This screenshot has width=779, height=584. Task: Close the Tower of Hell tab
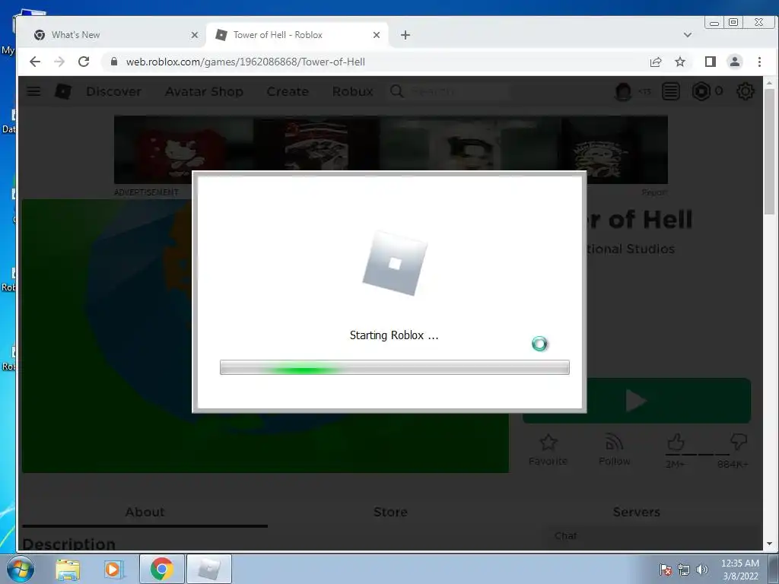[x=376, y=35]
